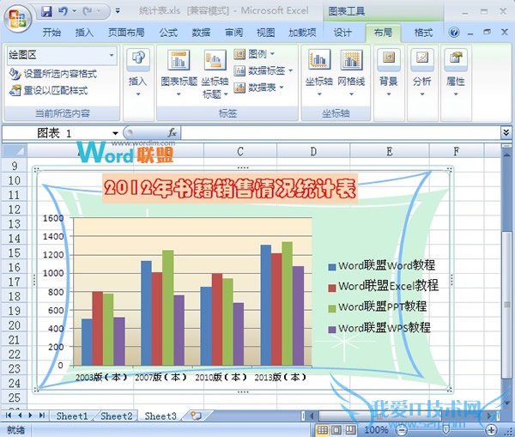Click the legend entry Word联盟PPT教程
515x437 pixels.
[378, 307]
